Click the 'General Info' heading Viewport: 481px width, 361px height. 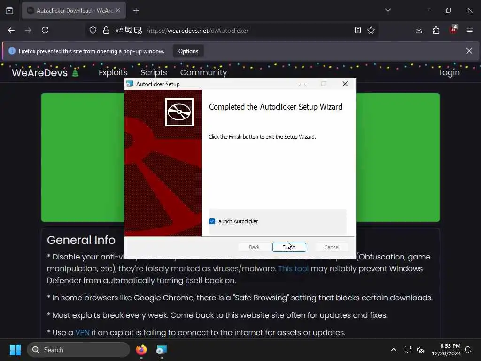point(81,240)
